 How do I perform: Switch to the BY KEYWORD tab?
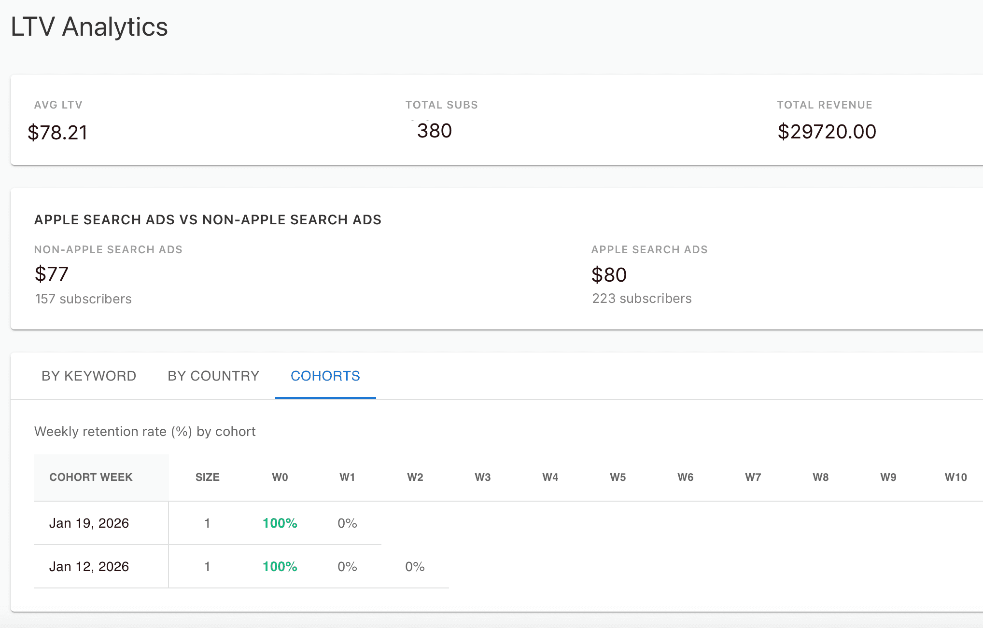88,376
